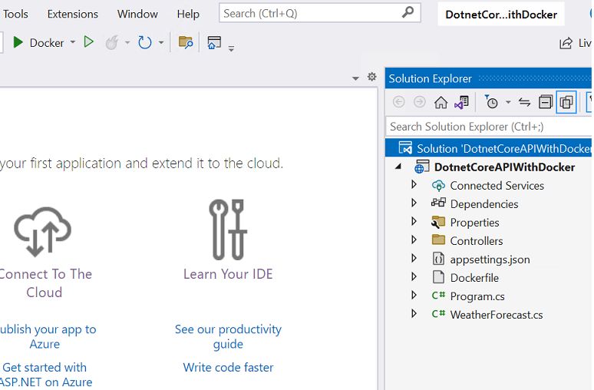This screenshot has width=594, height=390.
Task: Click the home window toolbar icon
Action: point(214,42)
